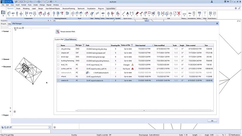The width and height of the screenshot is (242, 136).
Task: Toggle the 3D view checkbox
Action: coord(15,28)
